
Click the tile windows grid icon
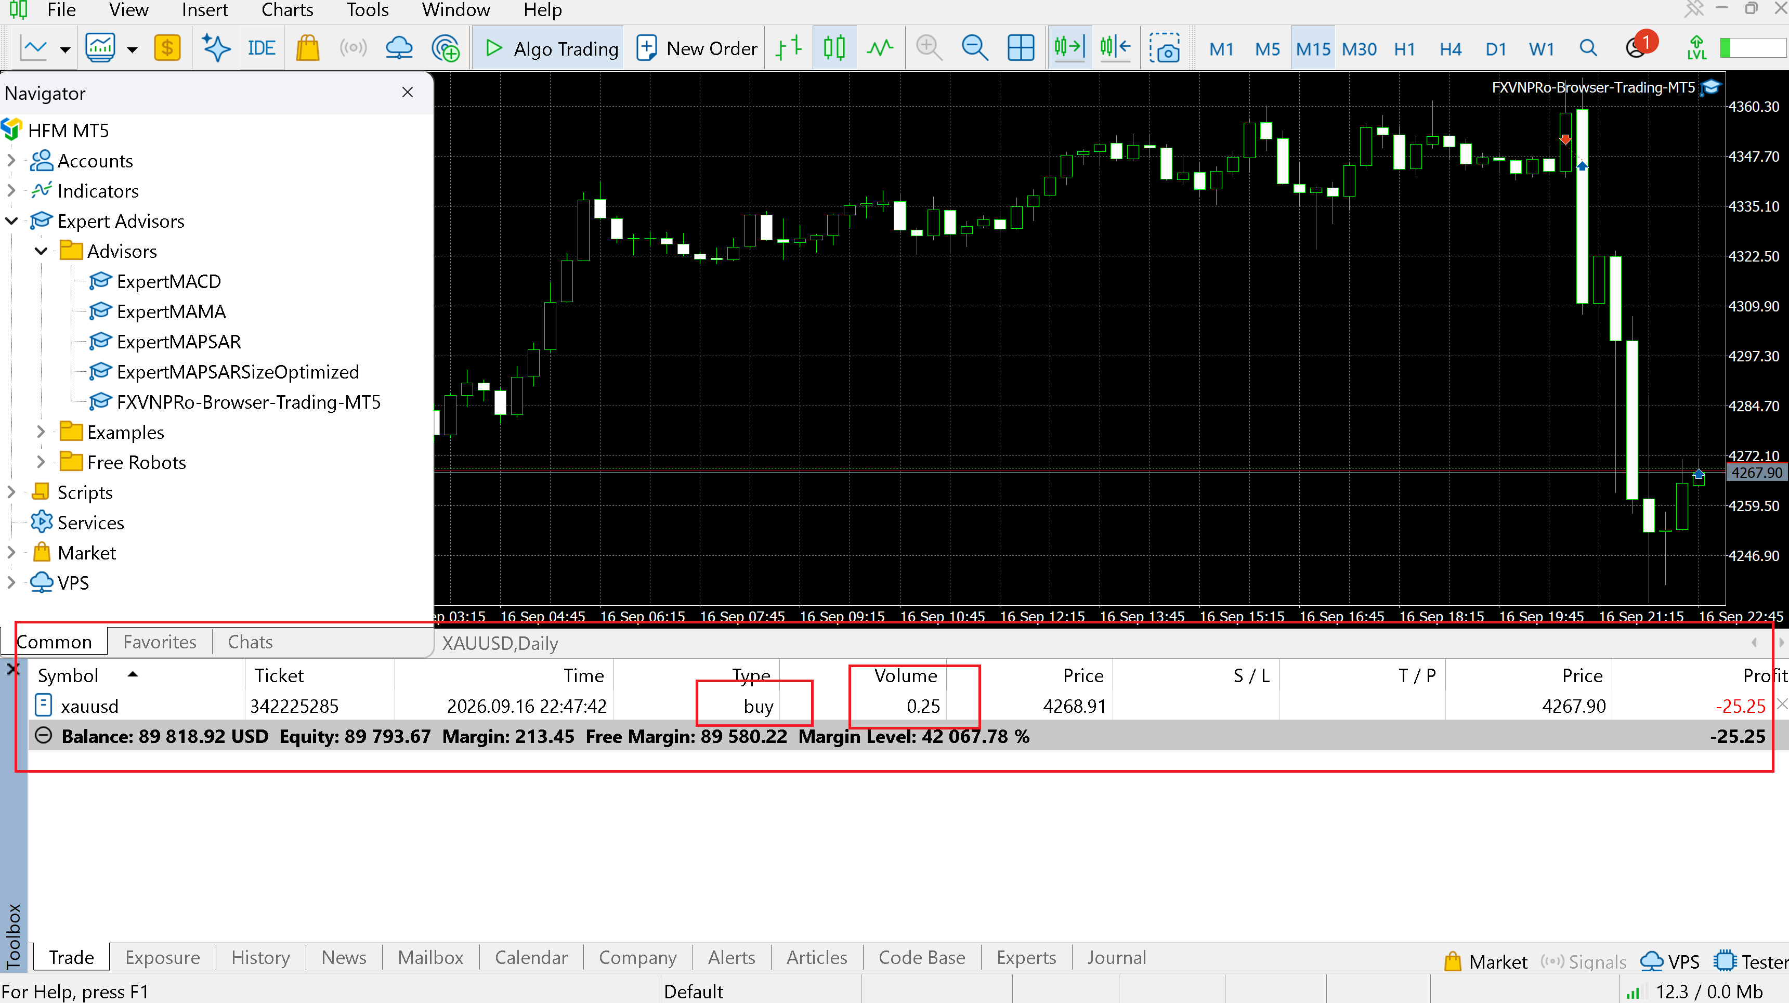pos(1021,49)
